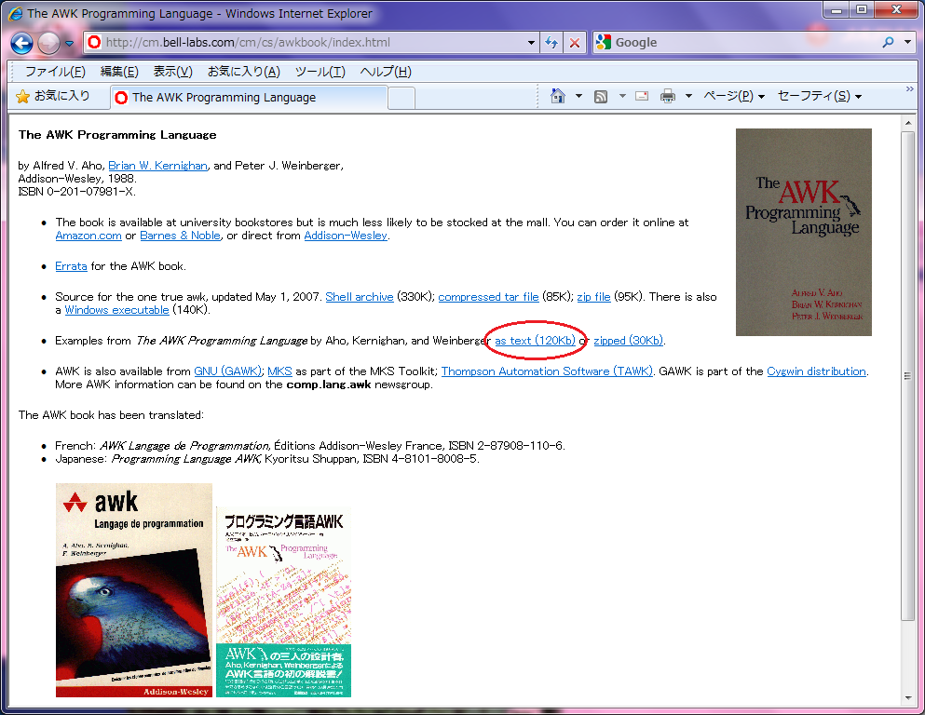925x715 pixels.
Task: Open the Brian W. Kernighan link
Action: click(157, 166)
